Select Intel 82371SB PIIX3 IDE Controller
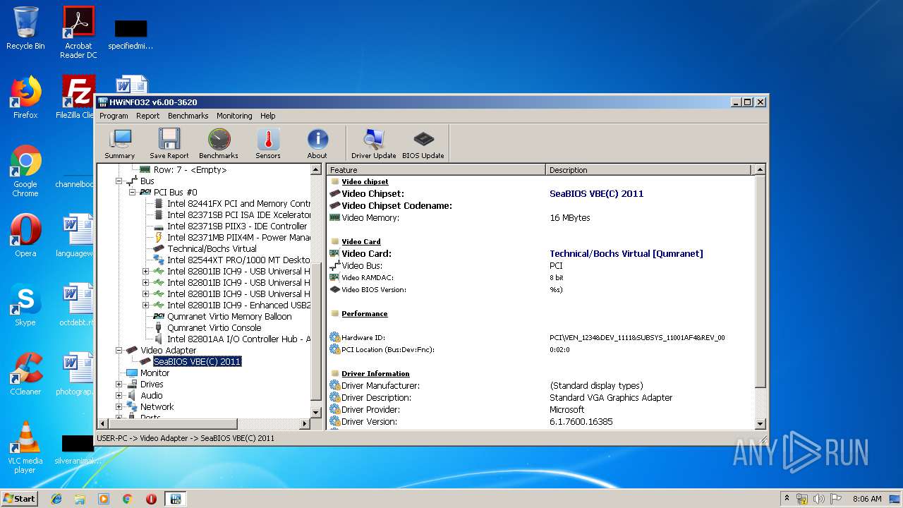Image resolution: width=903 pixels, height=508 pixels. tap(237, 226)
